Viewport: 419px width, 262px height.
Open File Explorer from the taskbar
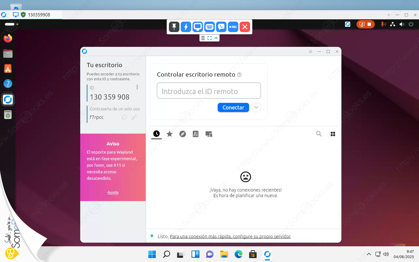(x=224, y=254)
